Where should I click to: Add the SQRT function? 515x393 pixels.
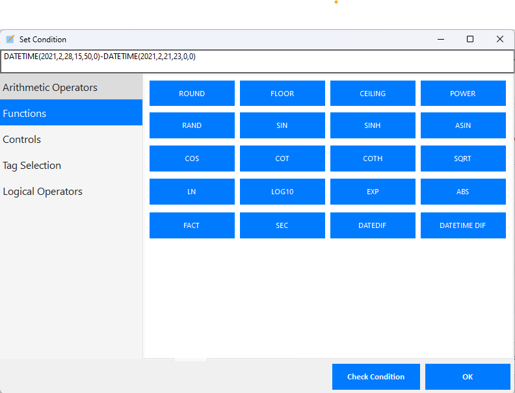(463, 158)
